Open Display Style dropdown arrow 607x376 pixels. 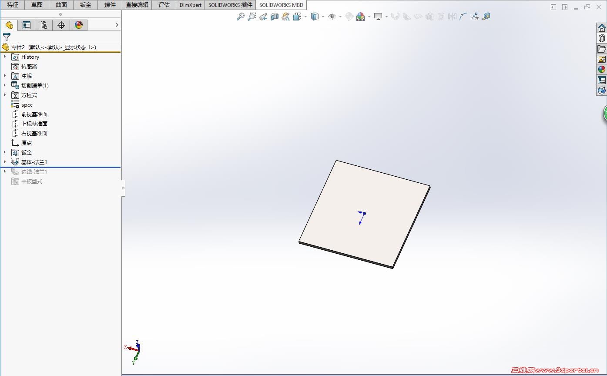(323, 17)
